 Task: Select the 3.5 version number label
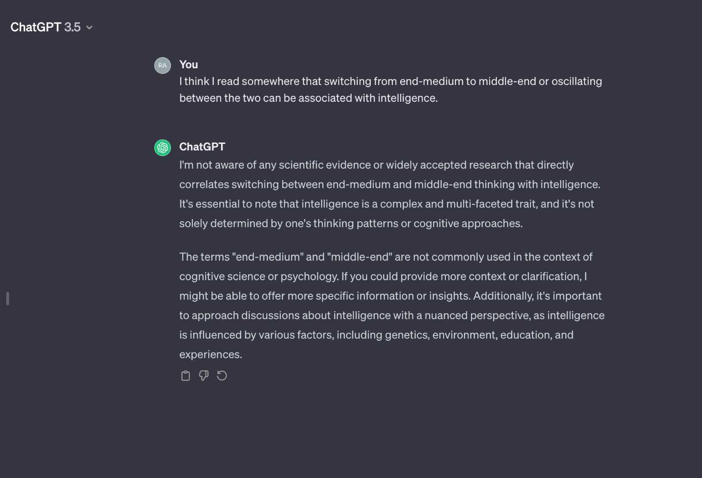[72, 27]
